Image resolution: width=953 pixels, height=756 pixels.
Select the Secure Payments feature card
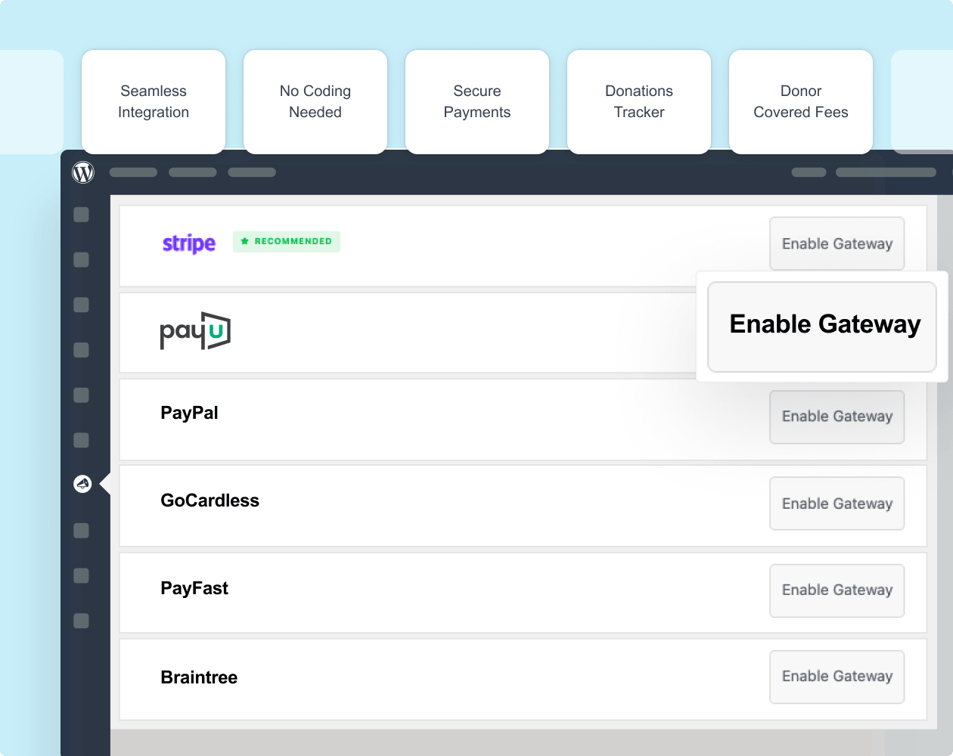476,101
